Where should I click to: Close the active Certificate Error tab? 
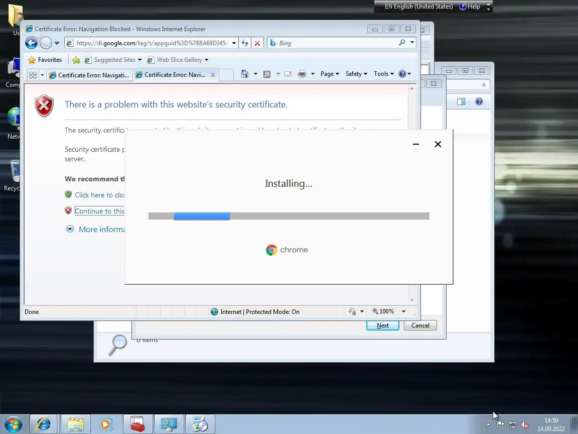[x=213, y=74]
